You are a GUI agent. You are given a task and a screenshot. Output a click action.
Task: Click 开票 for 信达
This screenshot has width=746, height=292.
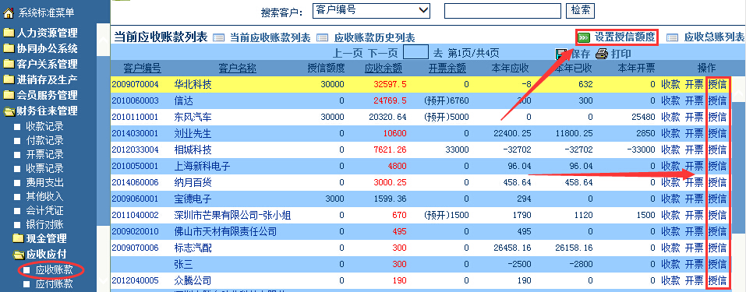pyautogui.click(x=694, y=100)
